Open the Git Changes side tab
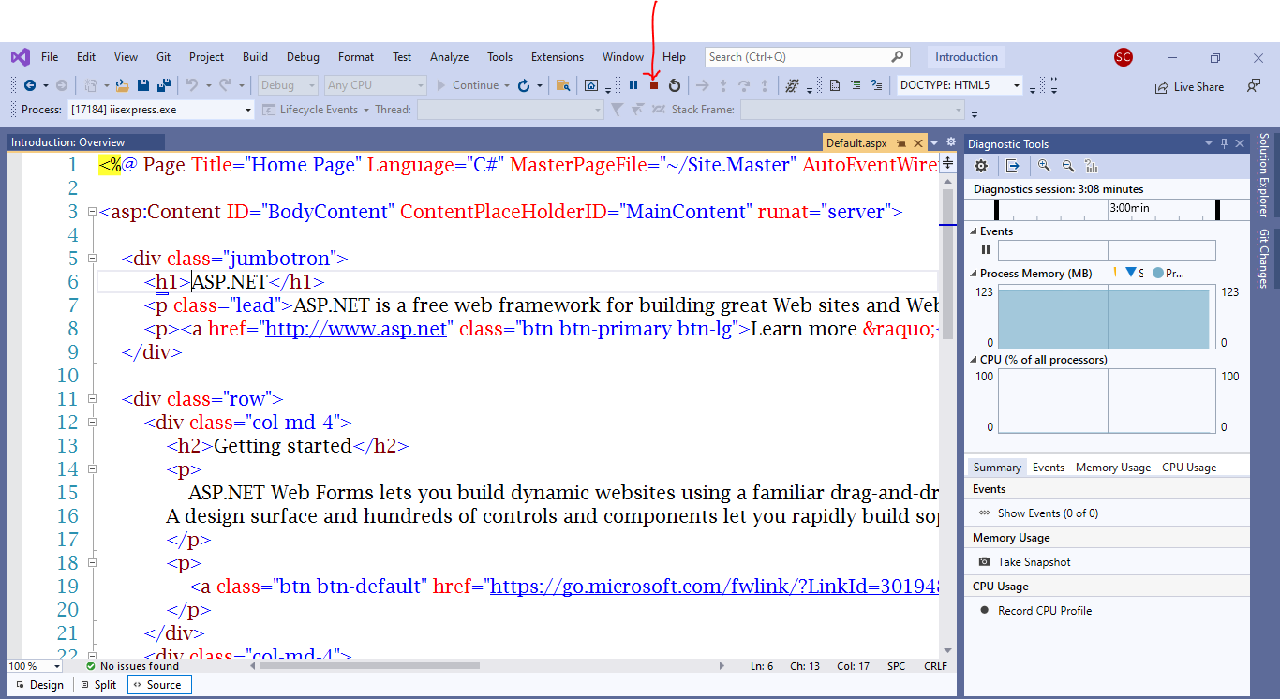The height and width of the screenshot is (699, 1280). 1264,259
